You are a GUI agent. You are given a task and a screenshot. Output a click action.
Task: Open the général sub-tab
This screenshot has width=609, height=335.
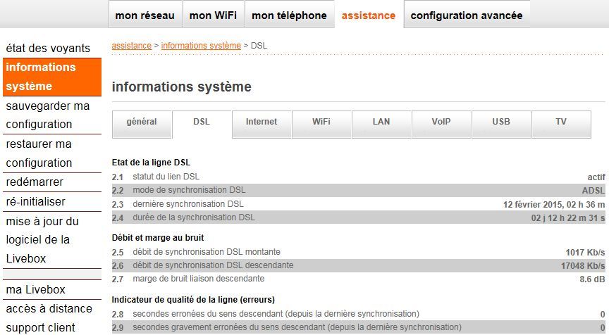pos(142,122)
